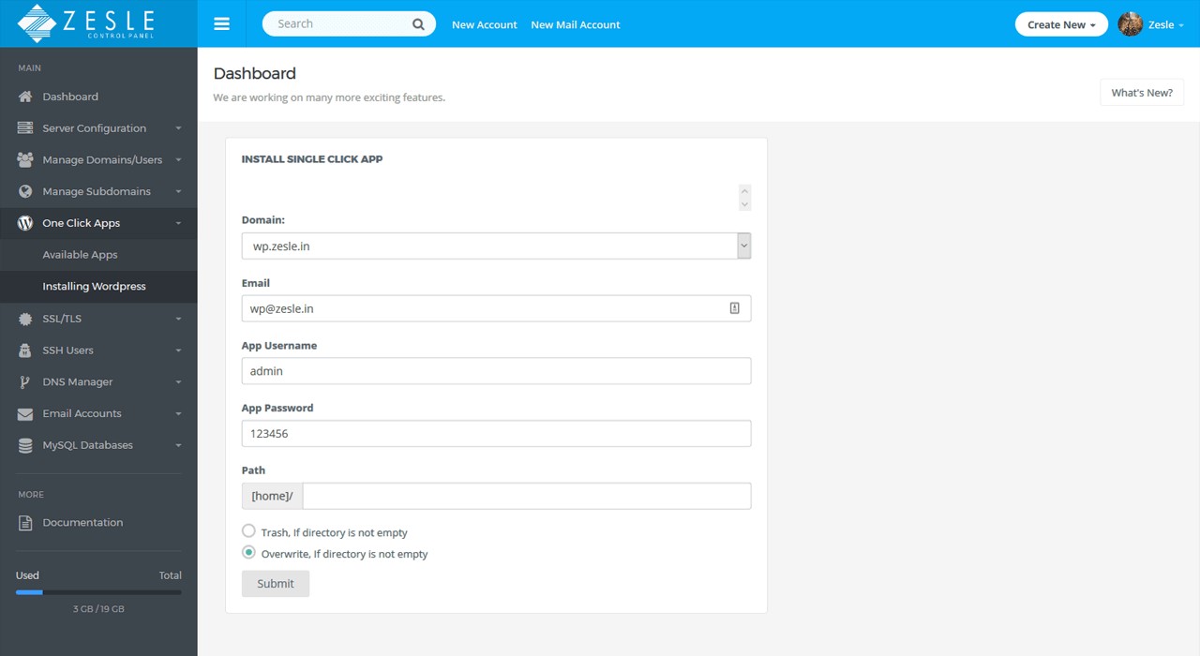Screen dimensions: 1200x656
Task: Click the DNS Manager branch icon
Action: coord(25,382)
